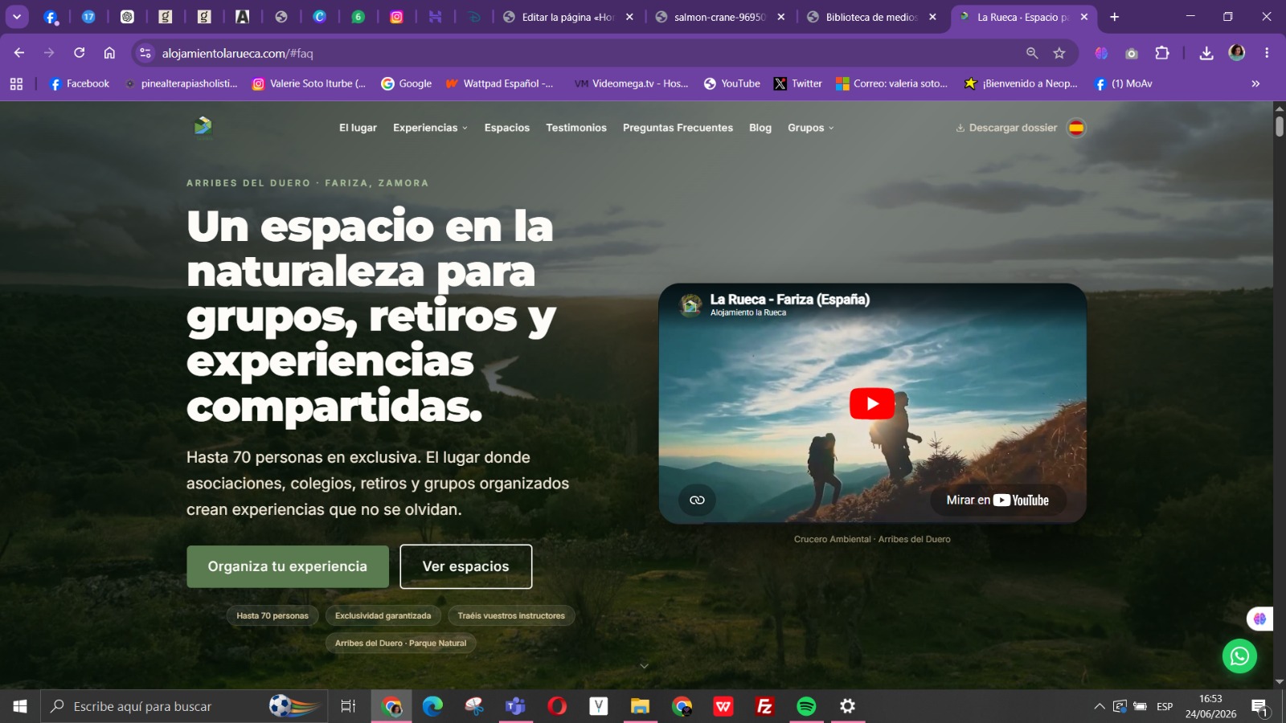
Task: Expand the Grupos dropdown menu
Action: click(810, 128)
